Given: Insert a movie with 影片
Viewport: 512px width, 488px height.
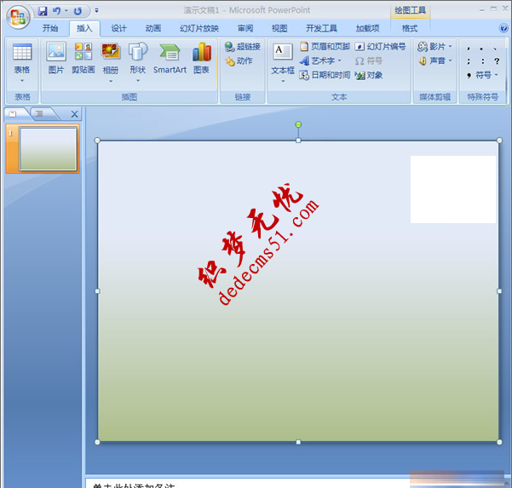Looking at the screenshot, I should 431,47.
